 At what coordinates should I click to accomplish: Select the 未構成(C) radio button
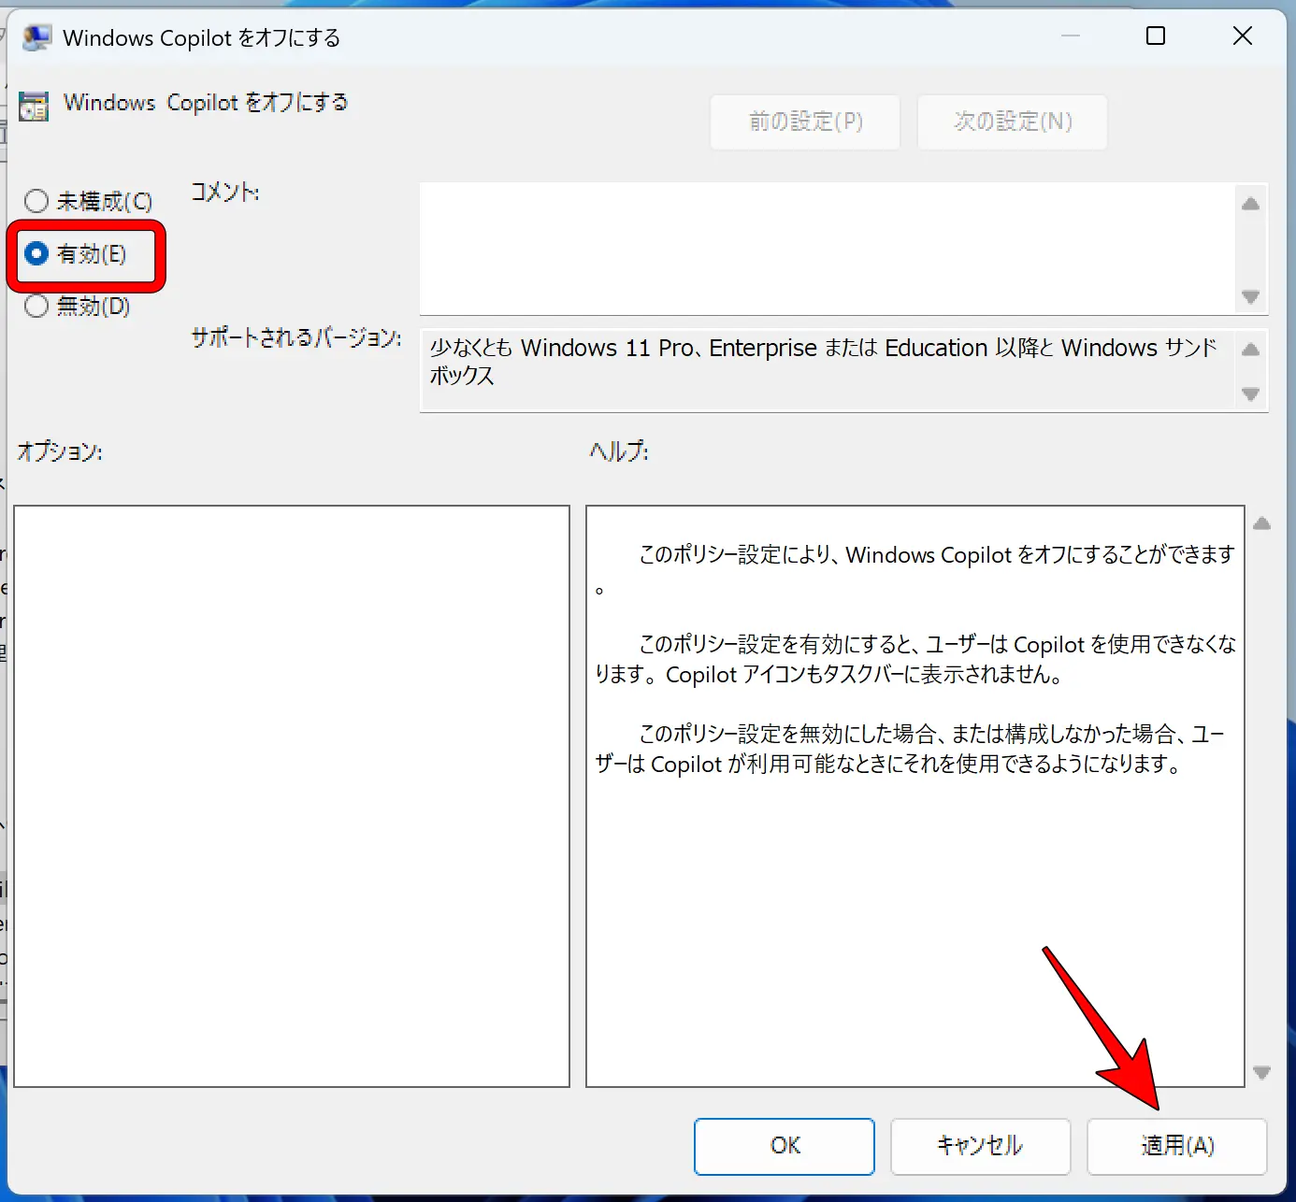[x=37, y=200]
